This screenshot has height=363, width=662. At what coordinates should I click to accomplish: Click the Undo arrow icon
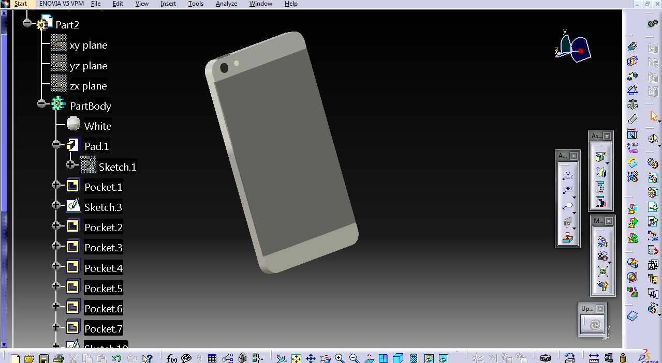pyautogui.click(x=116, y=358)
